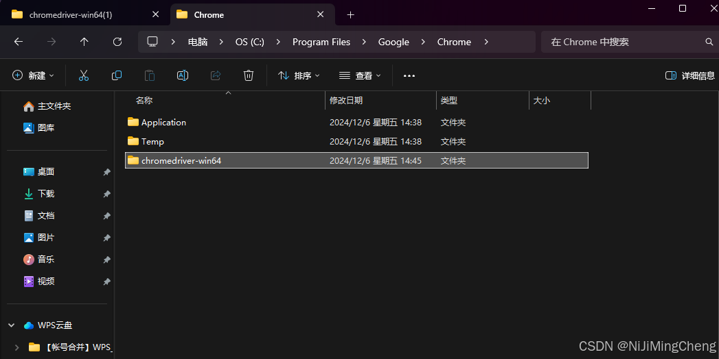This screenshot has width=719, height=359.
Task: Select the chromedriver-win64 folder row
Action: coord(356,160)
